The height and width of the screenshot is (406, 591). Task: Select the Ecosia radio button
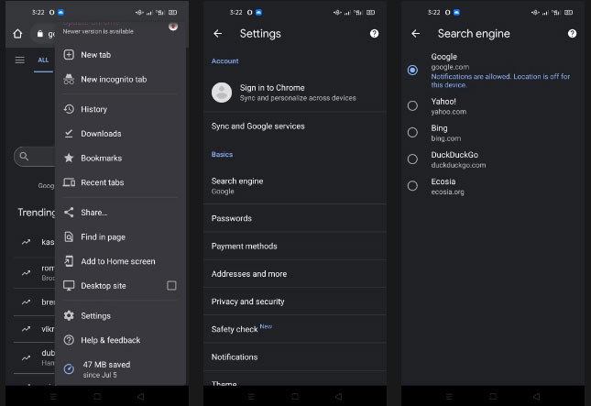(412, 186)
